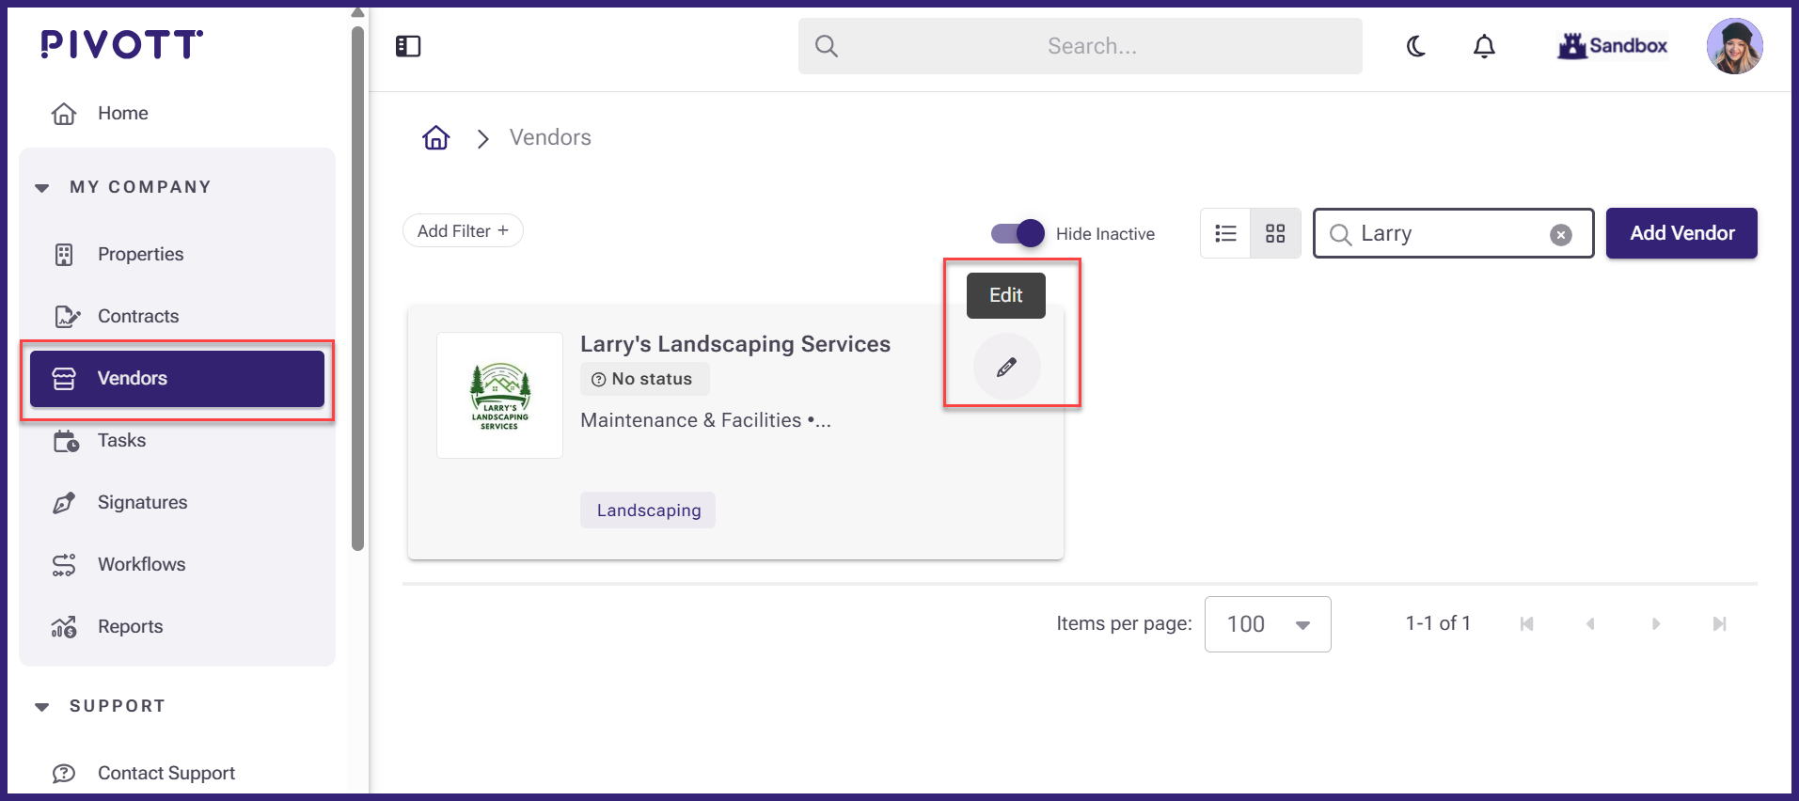Screen dimensions: 1799x801
Task: Click the Add Vendor button
Action: (x=1681, y=233)
